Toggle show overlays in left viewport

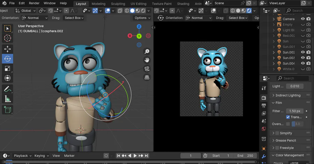107,10
